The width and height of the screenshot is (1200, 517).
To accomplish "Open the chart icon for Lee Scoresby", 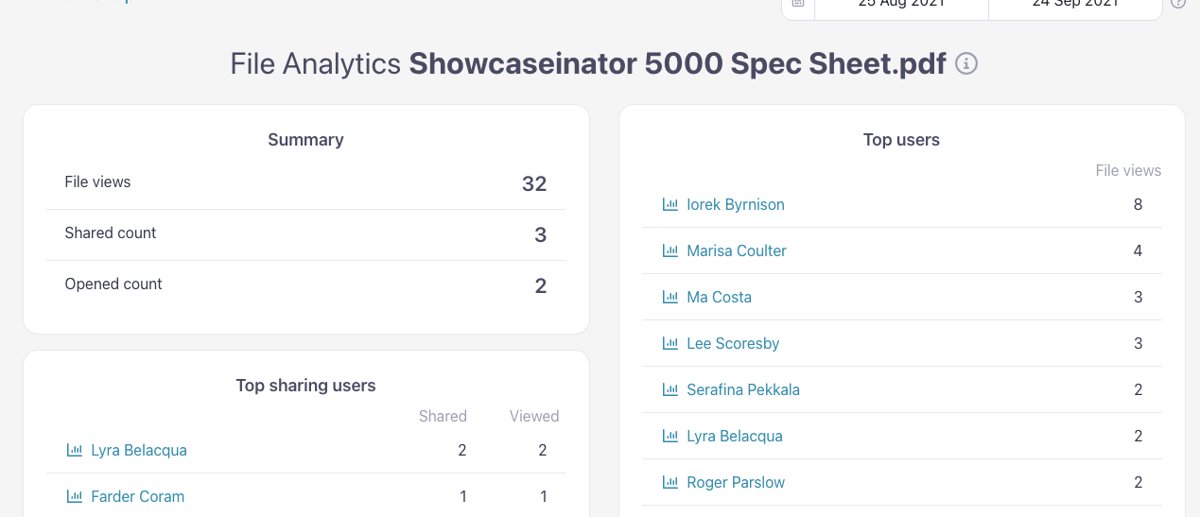I will pos(670,343).
